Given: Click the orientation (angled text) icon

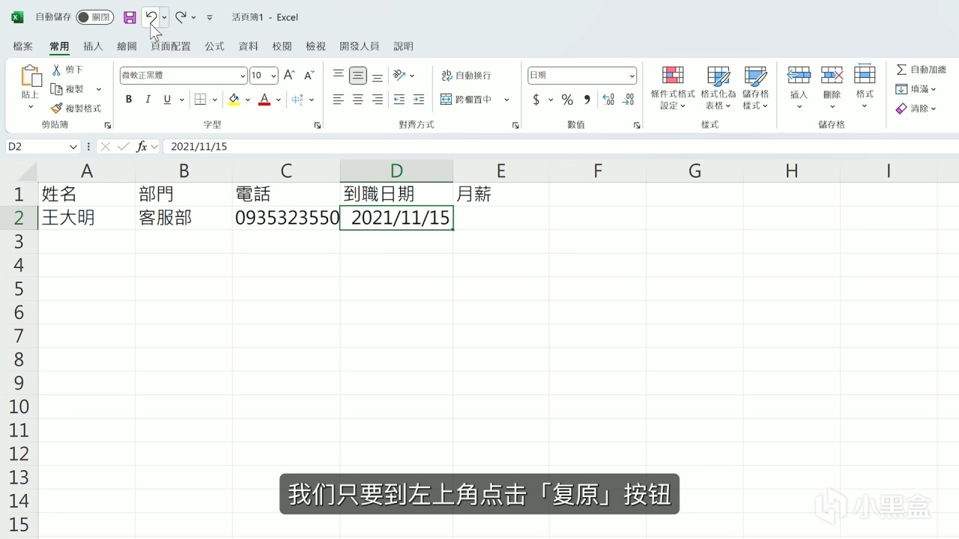Looking at the screenshot, I should [399, 76].
